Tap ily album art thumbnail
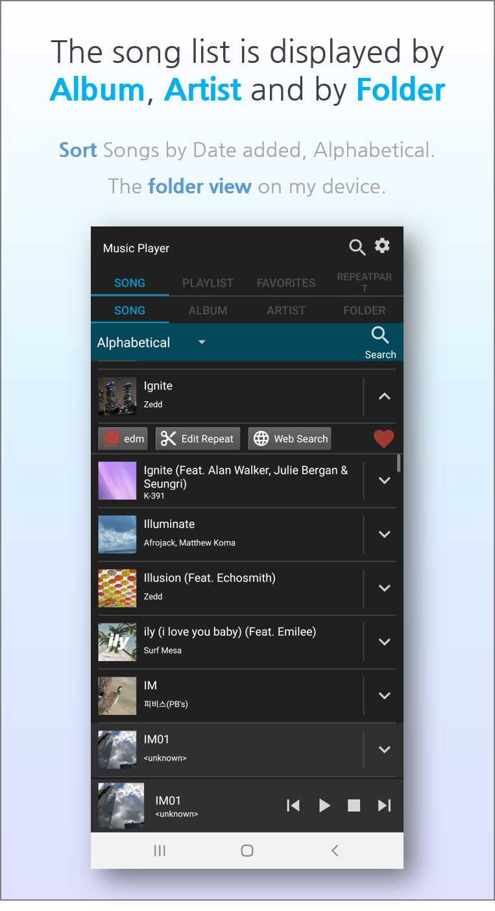The width and height of the screenshot is (495, 911). [117, 642]
